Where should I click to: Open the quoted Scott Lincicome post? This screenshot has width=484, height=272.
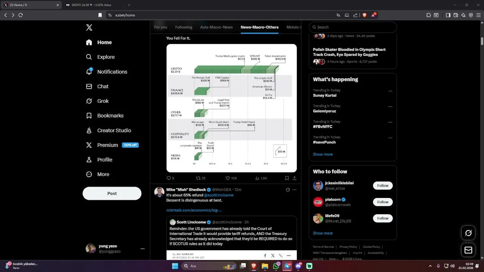tap(231, 238)
